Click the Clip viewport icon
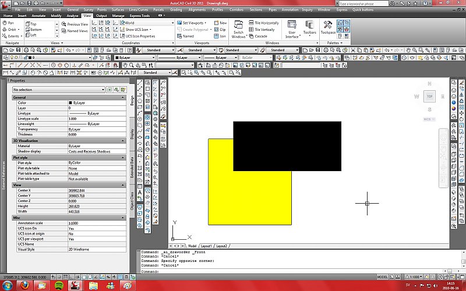The image size is (466, 291). tap(220, 30)
